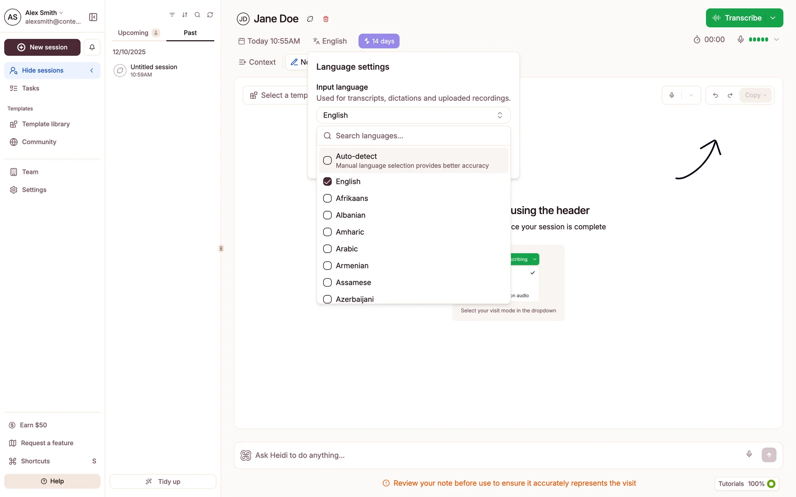Click microphone icon in Ask Heidi bar
Viewport: 796px width, 497px height.
click(749, 454)
